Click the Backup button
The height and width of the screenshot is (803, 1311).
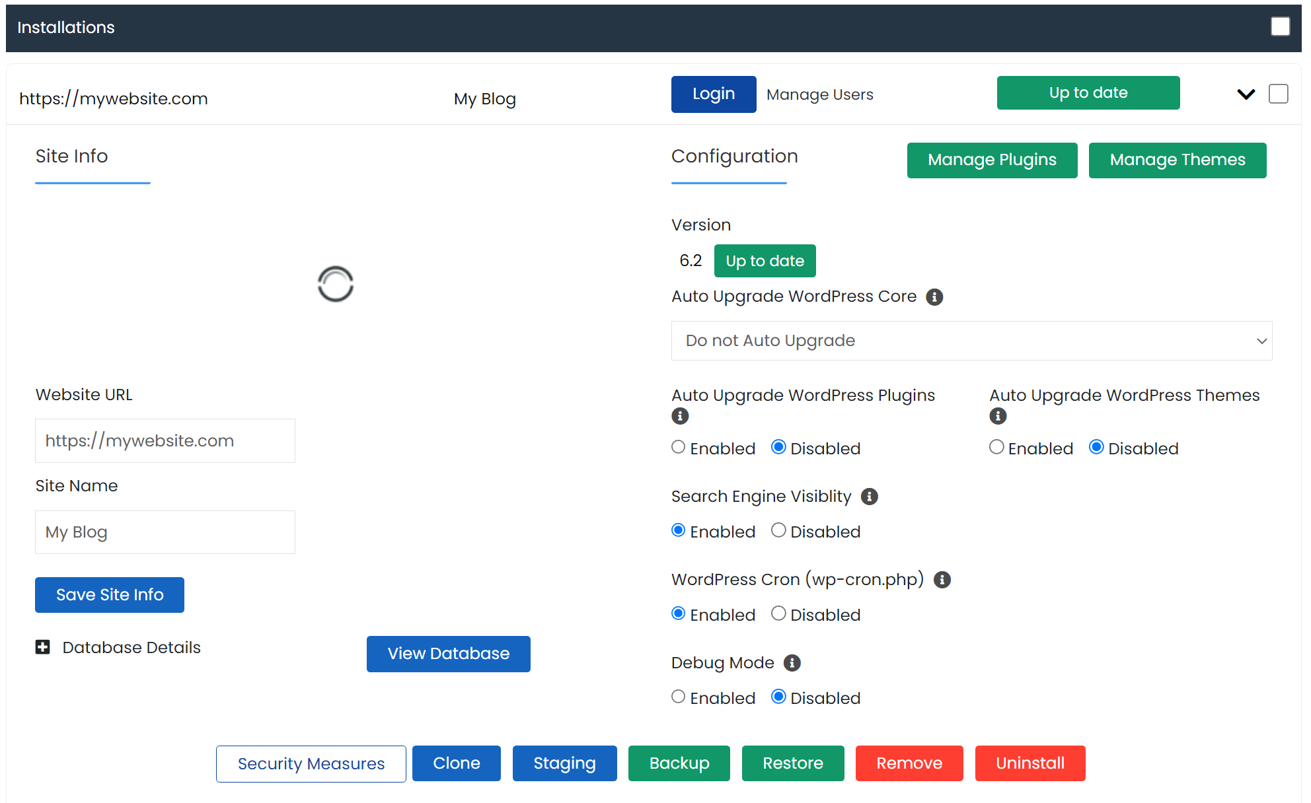click(678, 763)
